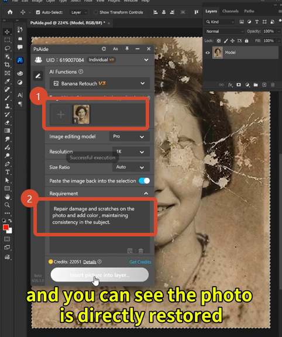This screenshot has width=282, height=337.
Task: Open the Normal blend mode dropdown
Action: 225,32
